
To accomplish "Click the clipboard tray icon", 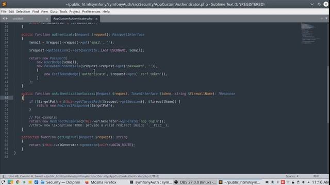I will coord(298,182).
